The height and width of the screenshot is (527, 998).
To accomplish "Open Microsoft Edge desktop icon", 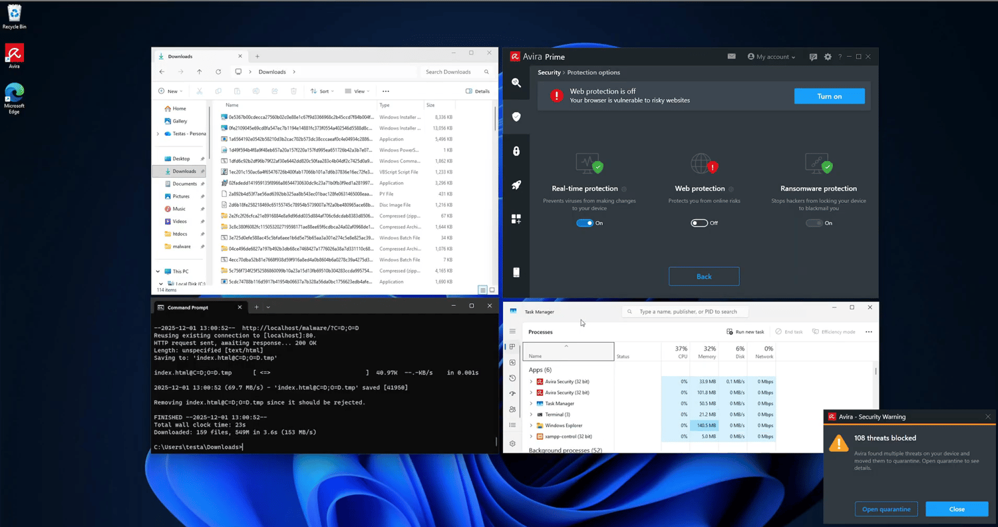I will (14, 98).
